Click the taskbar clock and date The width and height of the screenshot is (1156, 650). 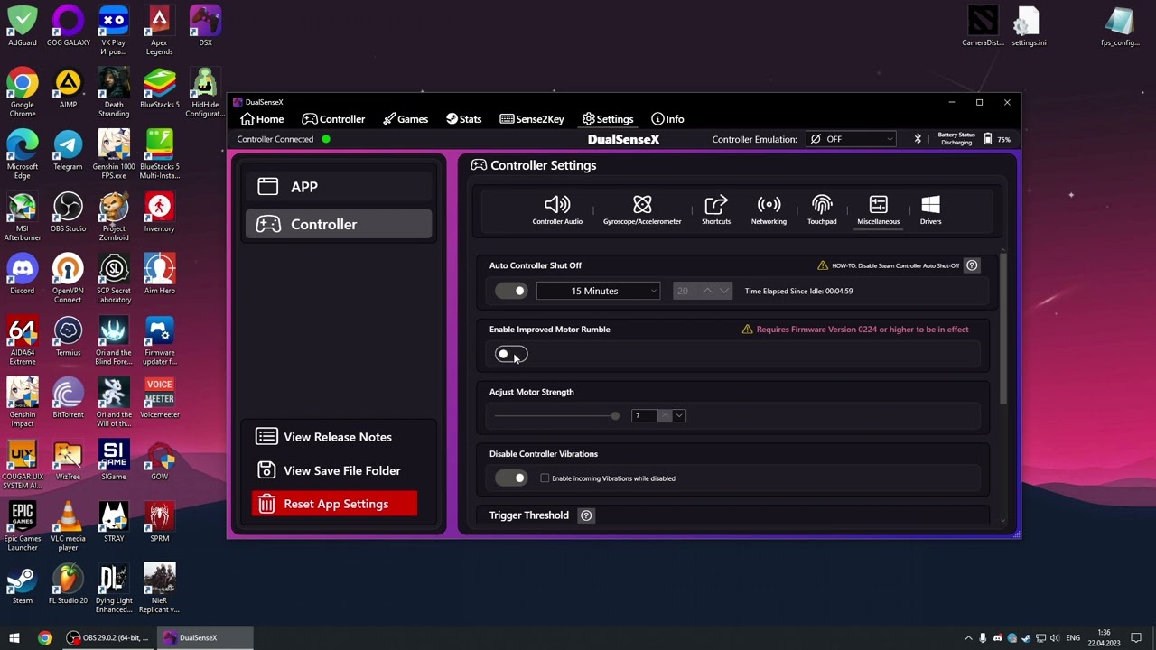tap(1104, 637)
